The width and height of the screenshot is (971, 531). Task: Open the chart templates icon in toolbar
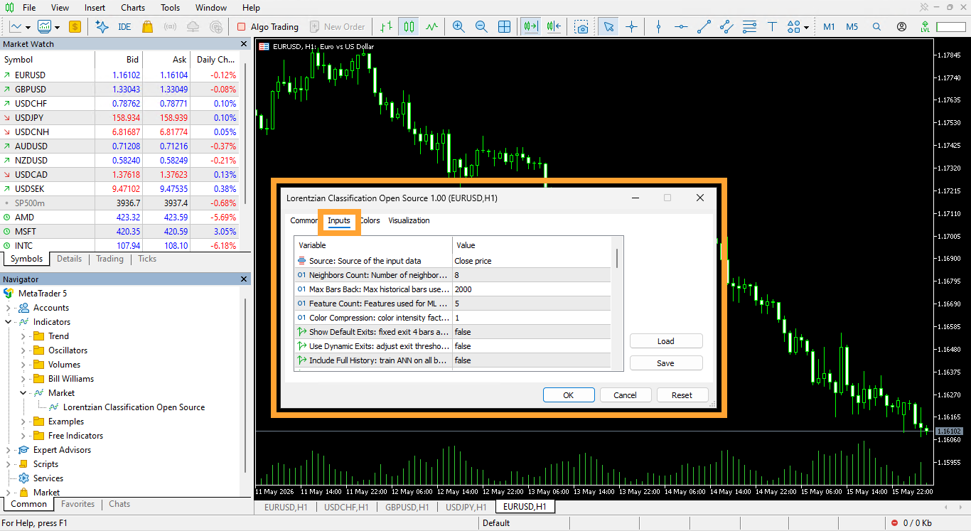[x=44, y=27]
